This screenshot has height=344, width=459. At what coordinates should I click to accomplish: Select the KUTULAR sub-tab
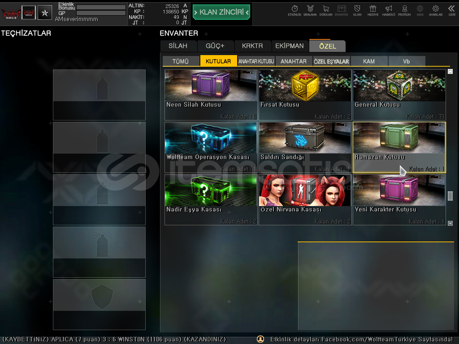coord(218,61)
